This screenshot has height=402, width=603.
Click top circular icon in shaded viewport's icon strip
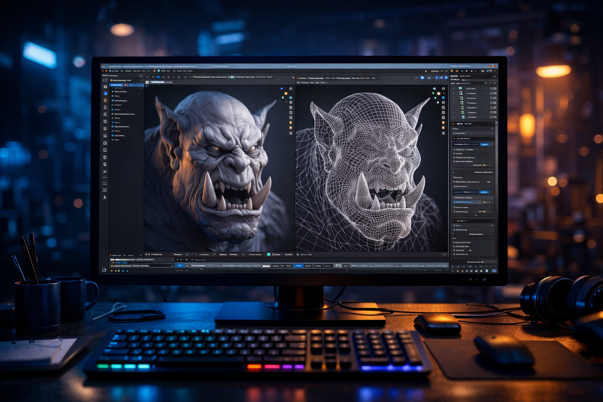(x=291, y=89)
